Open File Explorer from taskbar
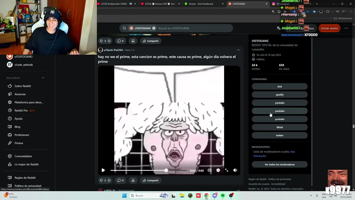Screen dimensions: 355x200 pyautogui.click(x=182, y=196)
